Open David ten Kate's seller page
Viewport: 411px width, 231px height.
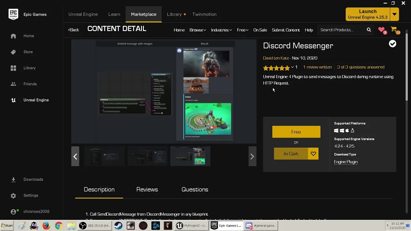pyautogui.click(x=276, y=58)
